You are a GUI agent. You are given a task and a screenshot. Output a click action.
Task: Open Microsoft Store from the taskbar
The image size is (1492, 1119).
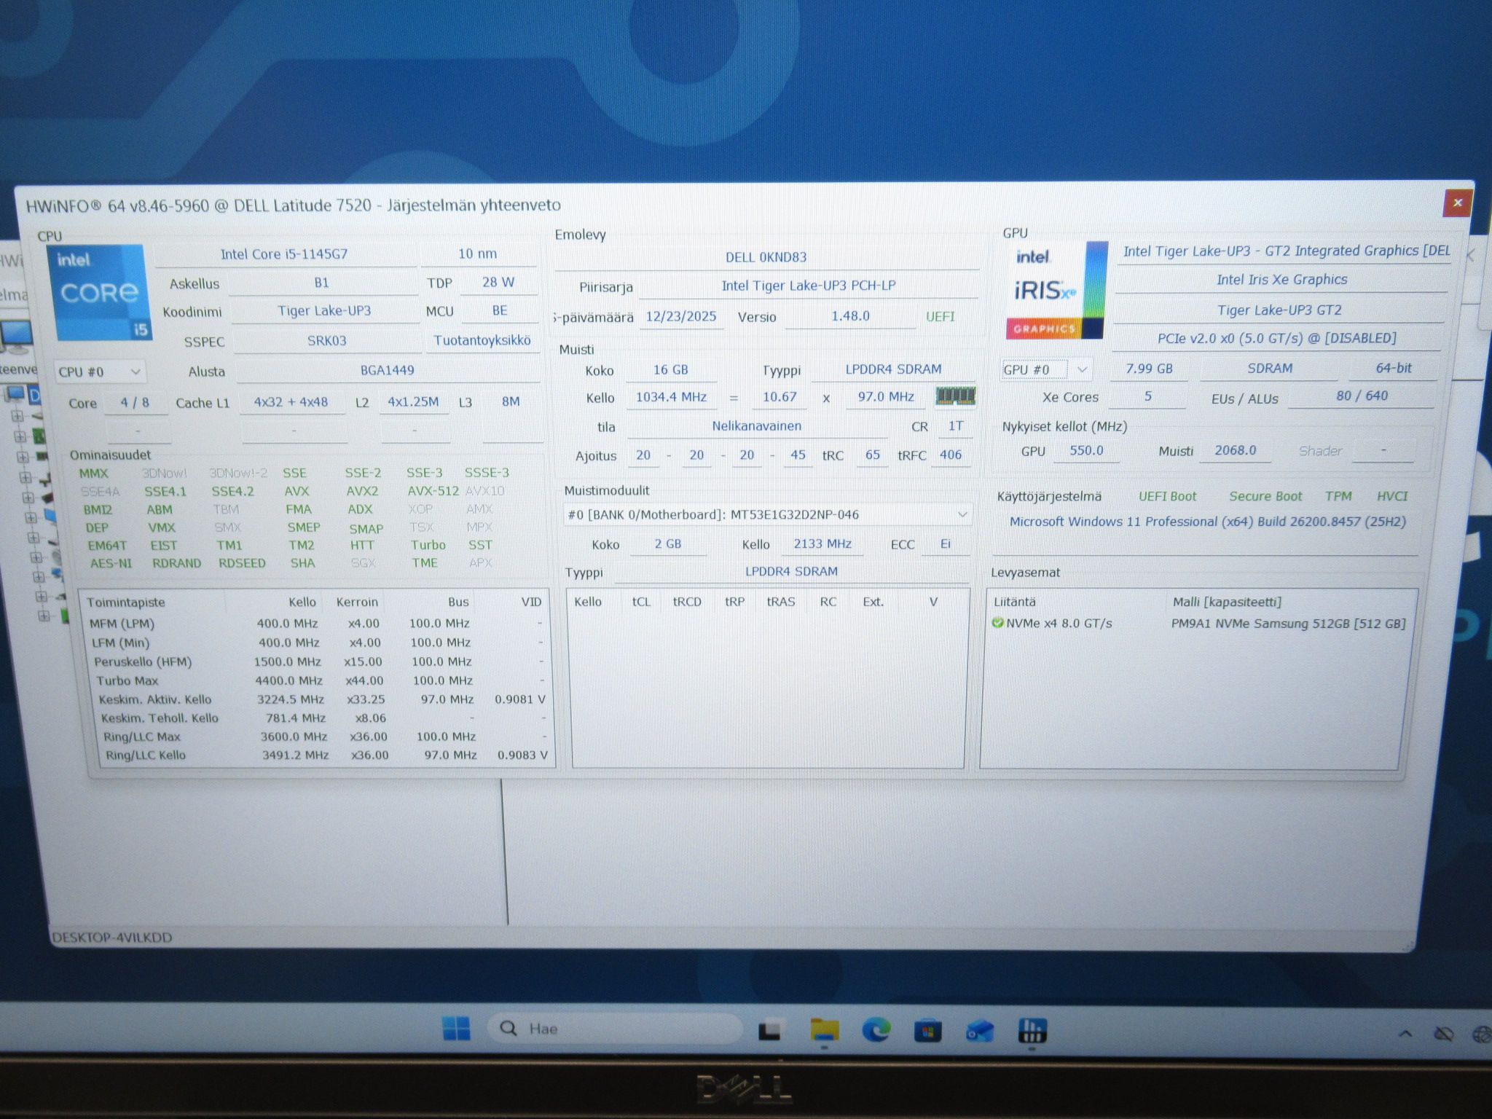click(x=927, y=1031)
